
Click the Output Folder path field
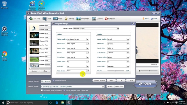tap(72, 87)
